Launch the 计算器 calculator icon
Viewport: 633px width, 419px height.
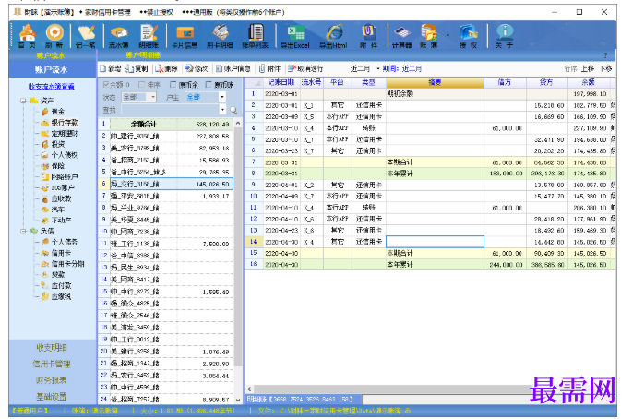(401, 36)
